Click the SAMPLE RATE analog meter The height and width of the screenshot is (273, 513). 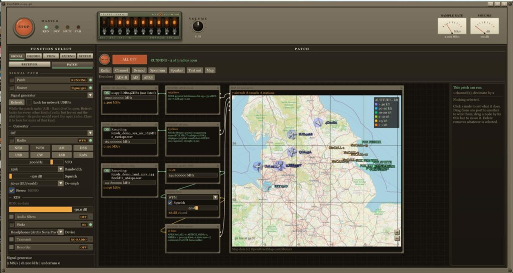[452, 26]
